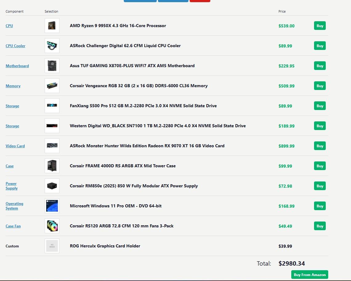Buy the Corsair RM850e 850 W power supply
The width and height of the screenshot is (351, 281).
(x=320, y=186)
